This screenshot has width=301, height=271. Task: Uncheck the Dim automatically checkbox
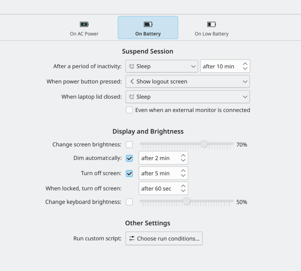(x=129, y=158)
